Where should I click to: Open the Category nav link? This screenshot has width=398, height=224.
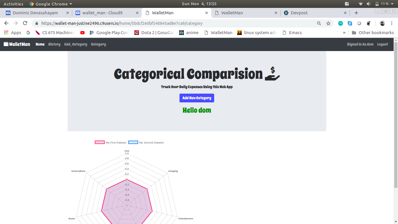[x=98, y=44]
